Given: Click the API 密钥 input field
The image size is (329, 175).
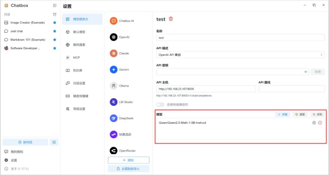Looking at the screenshot, I should pyautogui.click(x=232, y=72).
